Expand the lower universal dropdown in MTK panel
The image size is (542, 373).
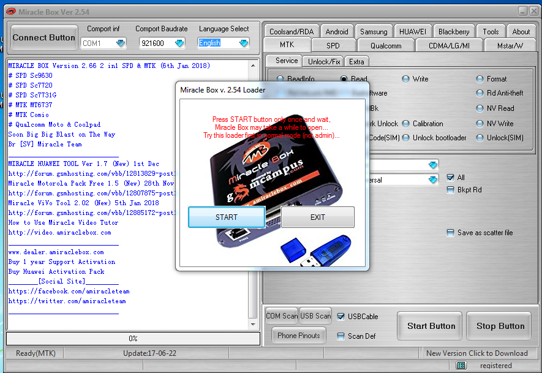click(x=433, y=179)
